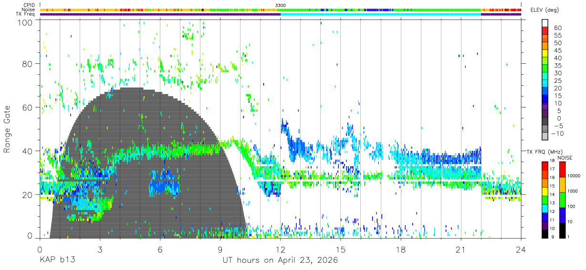Select the cyan 12–13 TX frequency color segment

click(546, 209)
